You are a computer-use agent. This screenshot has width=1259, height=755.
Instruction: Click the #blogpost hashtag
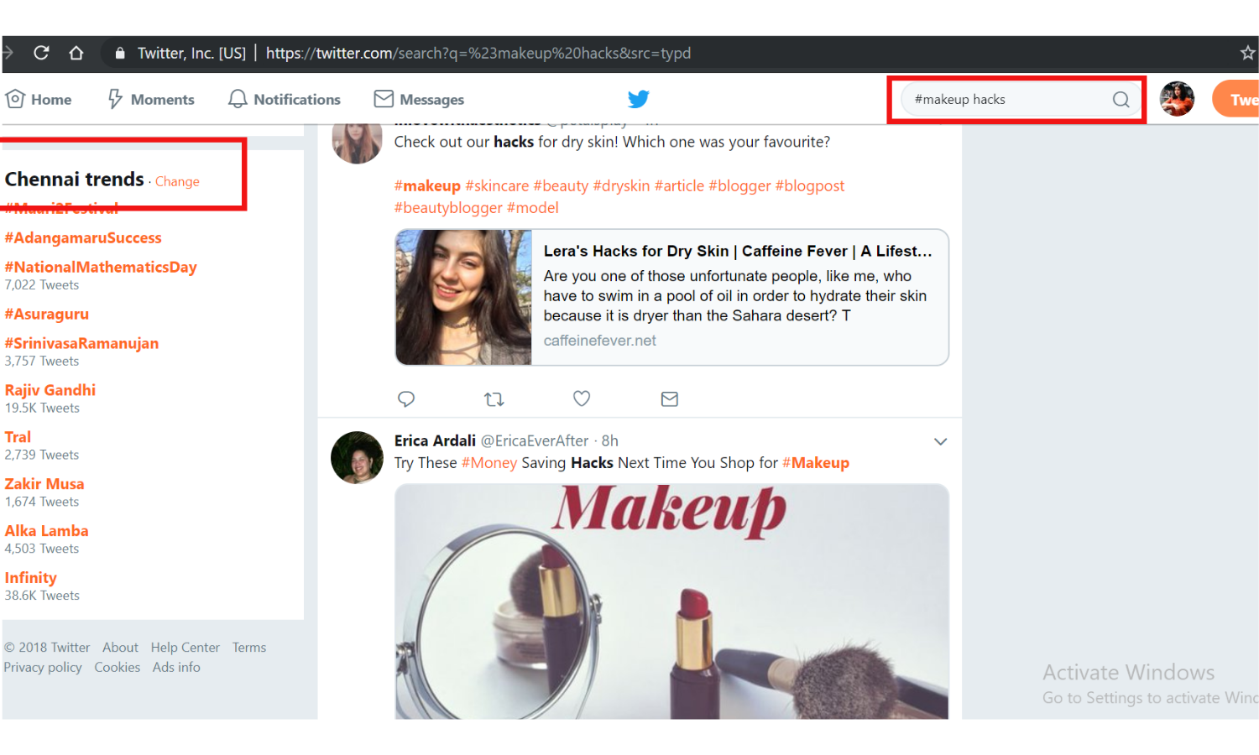[x=810, y=185]
